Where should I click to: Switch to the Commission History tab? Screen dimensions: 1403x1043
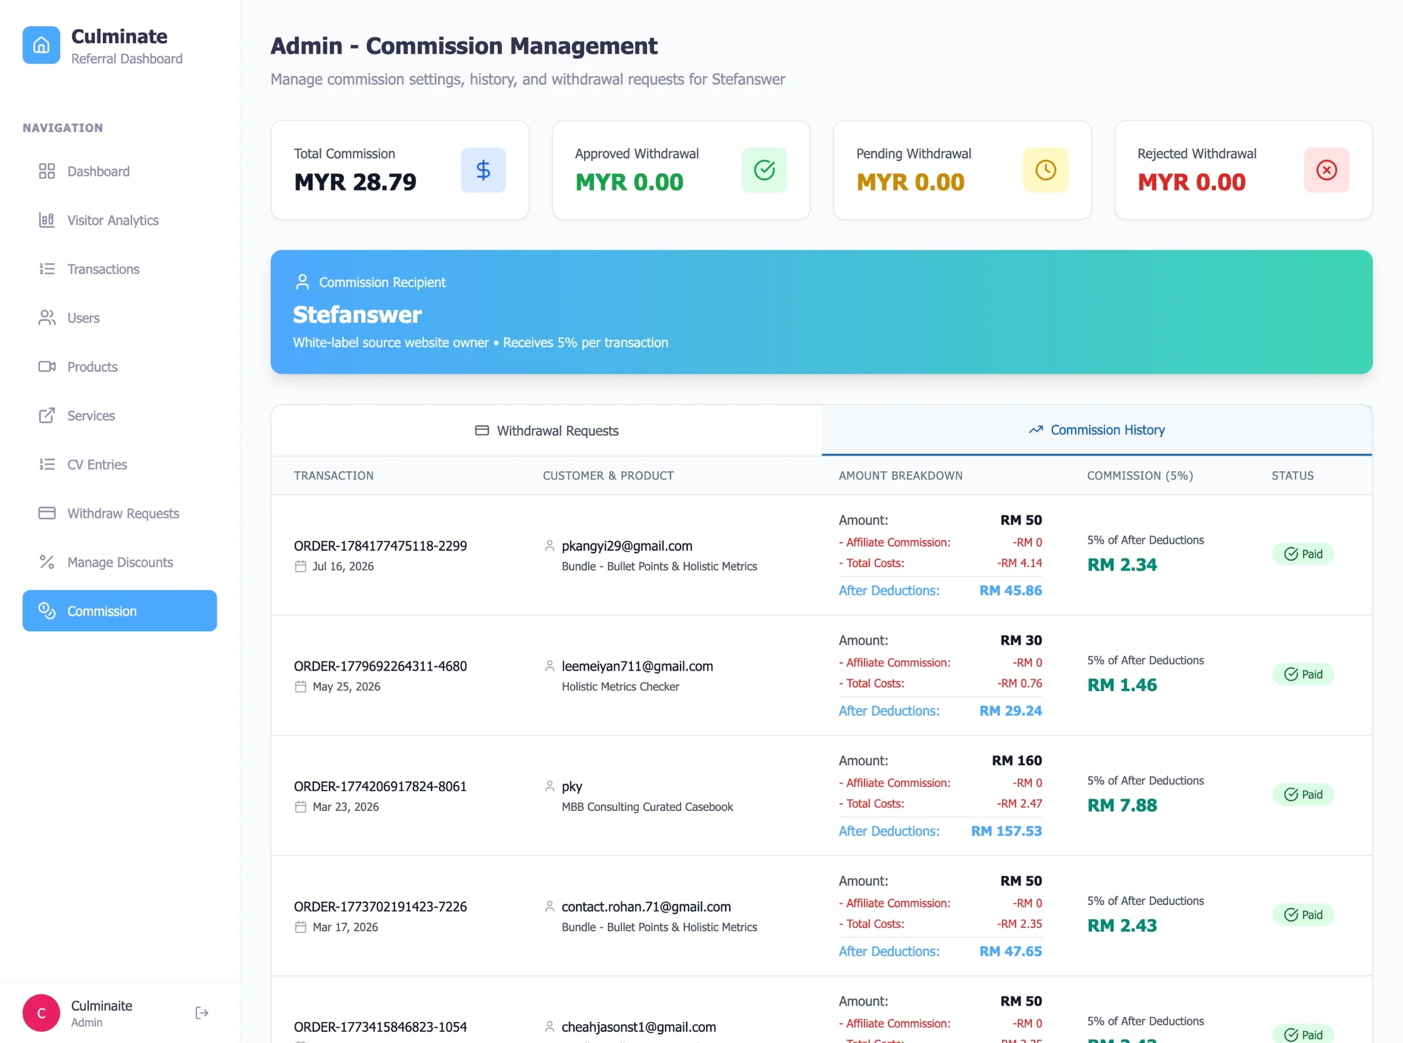click(1097, 430)
